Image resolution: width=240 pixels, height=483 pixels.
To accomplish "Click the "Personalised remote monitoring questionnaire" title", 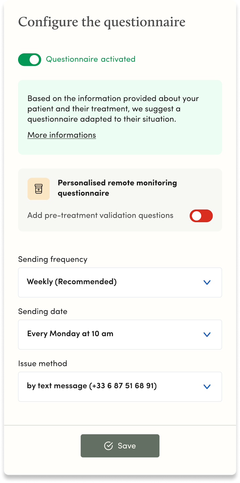I will click(x=117, y=188).
